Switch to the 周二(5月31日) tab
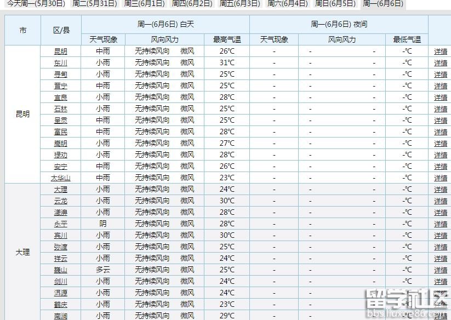The width and height of the screenshot is (451, 320). [x=95, y=3]
